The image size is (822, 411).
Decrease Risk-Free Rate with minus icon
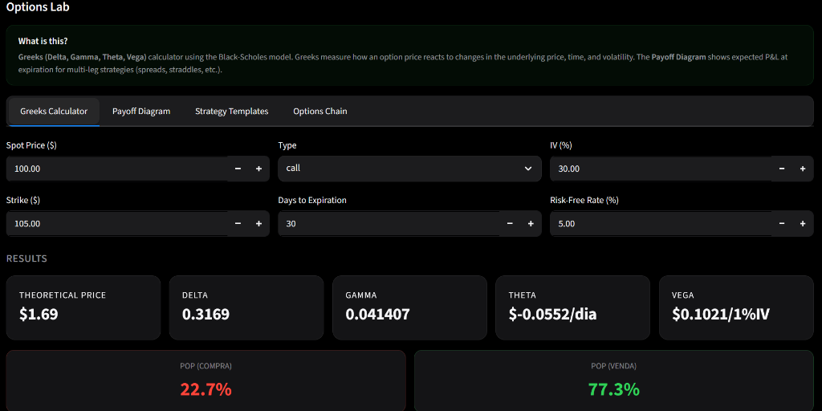(782, 224)
